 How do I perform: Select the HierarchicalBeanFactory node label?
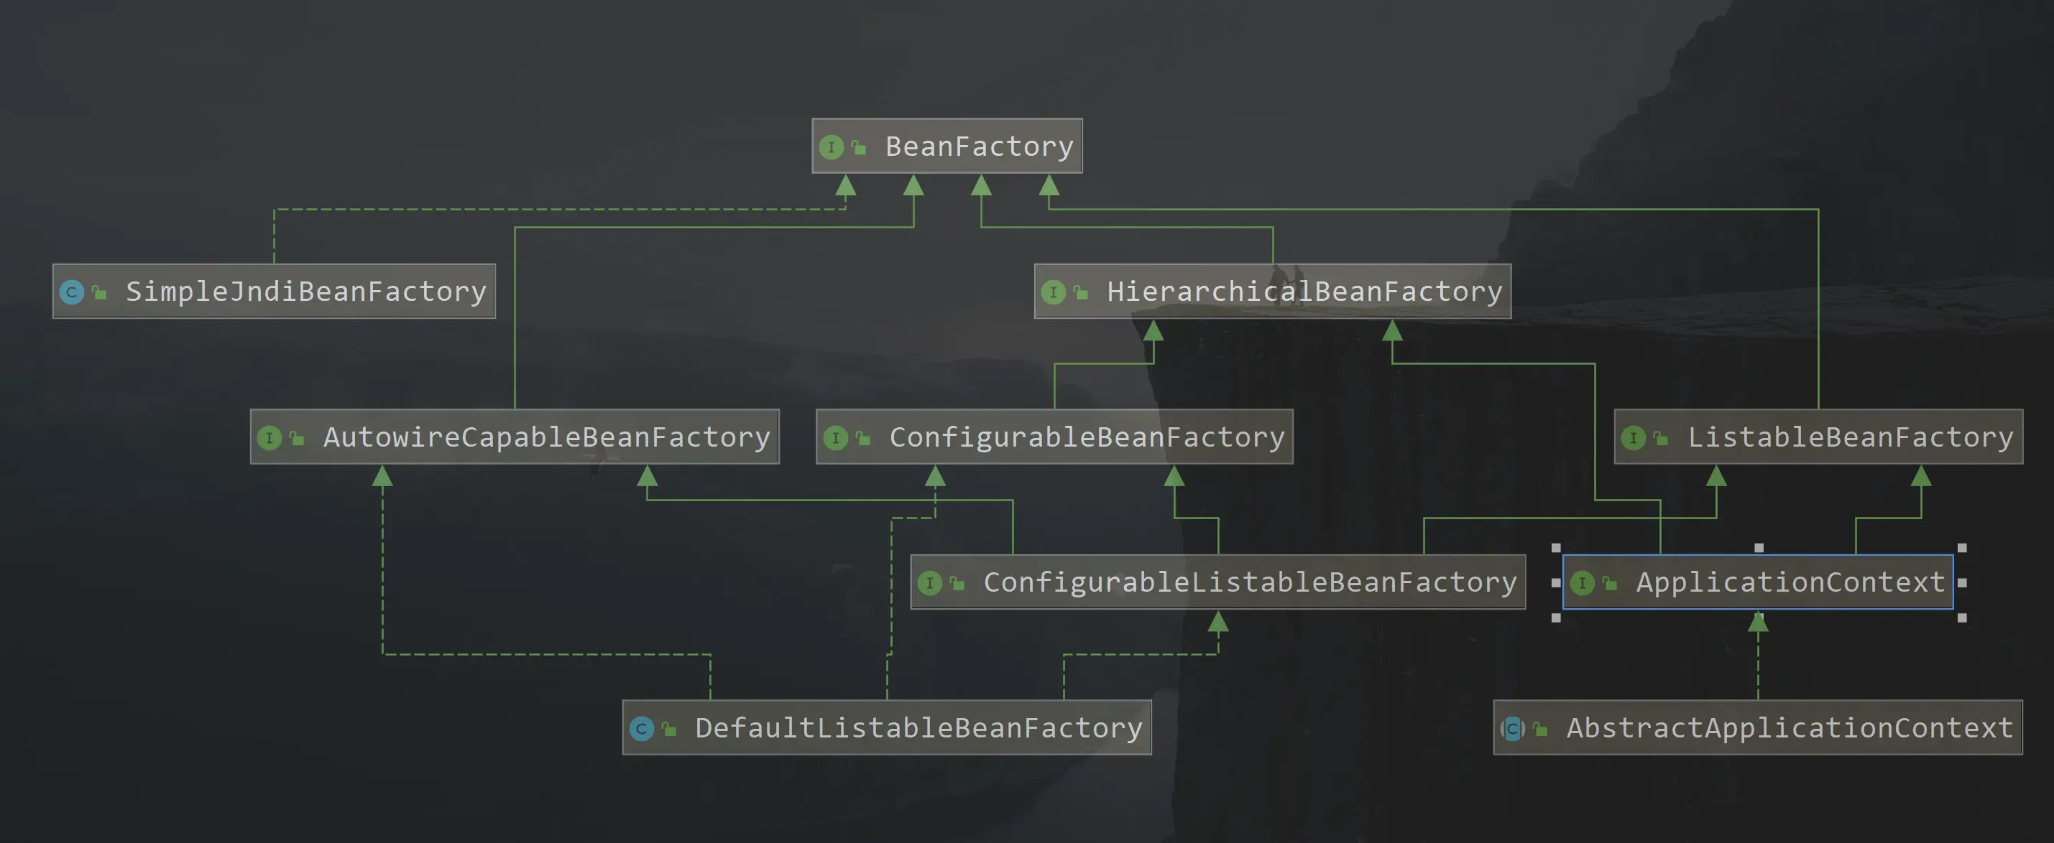tap(1304, 292)
